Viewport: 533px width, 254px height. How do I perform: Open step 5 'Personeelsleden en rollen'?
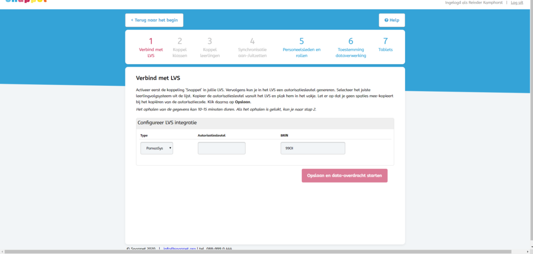coord(301,47)
